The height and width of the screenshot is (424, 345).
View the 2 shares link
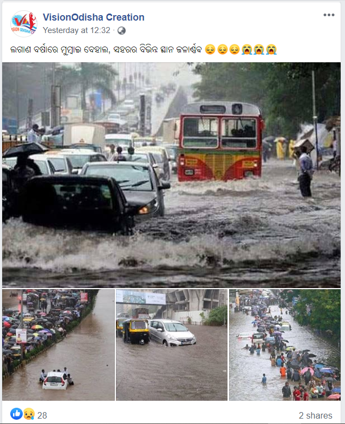pos(316,415)
